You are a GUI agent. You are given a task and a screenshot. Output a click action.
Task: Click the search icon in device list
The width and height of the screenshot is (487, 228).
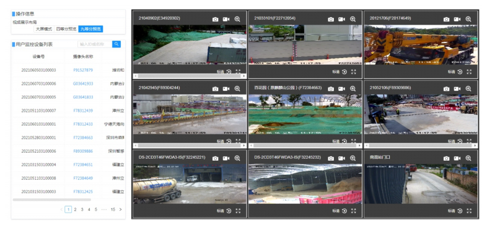(x=116, y=44)
